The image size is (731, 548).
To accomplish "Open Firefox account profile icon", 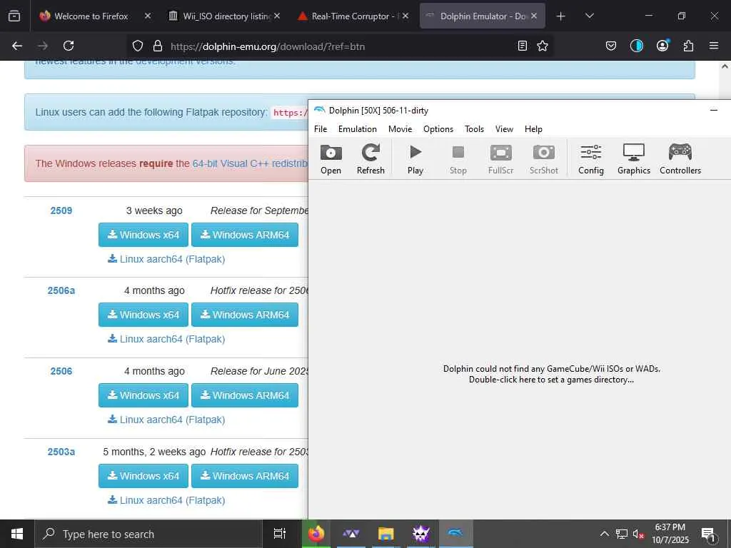I will pos(662,46).
